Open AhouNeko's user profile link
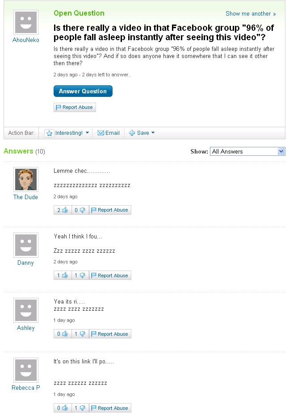289x417 pixels. [25, 40]
